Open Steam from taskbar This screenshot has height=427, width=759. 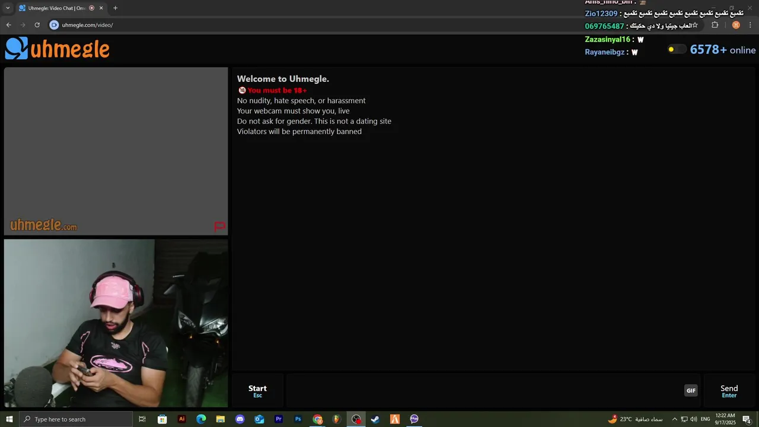[x=375, y=419]
